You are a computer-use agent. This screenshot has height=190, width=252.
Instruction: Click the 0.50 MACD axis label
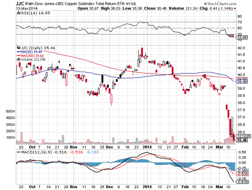click(242, 152)
